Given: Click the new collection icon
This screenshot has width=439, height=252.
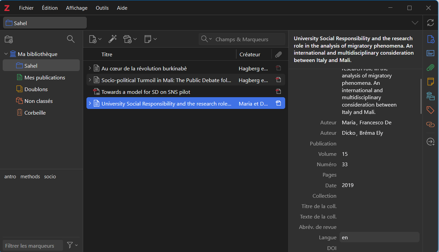Looking at the screenshot, I should pos(9,39).
